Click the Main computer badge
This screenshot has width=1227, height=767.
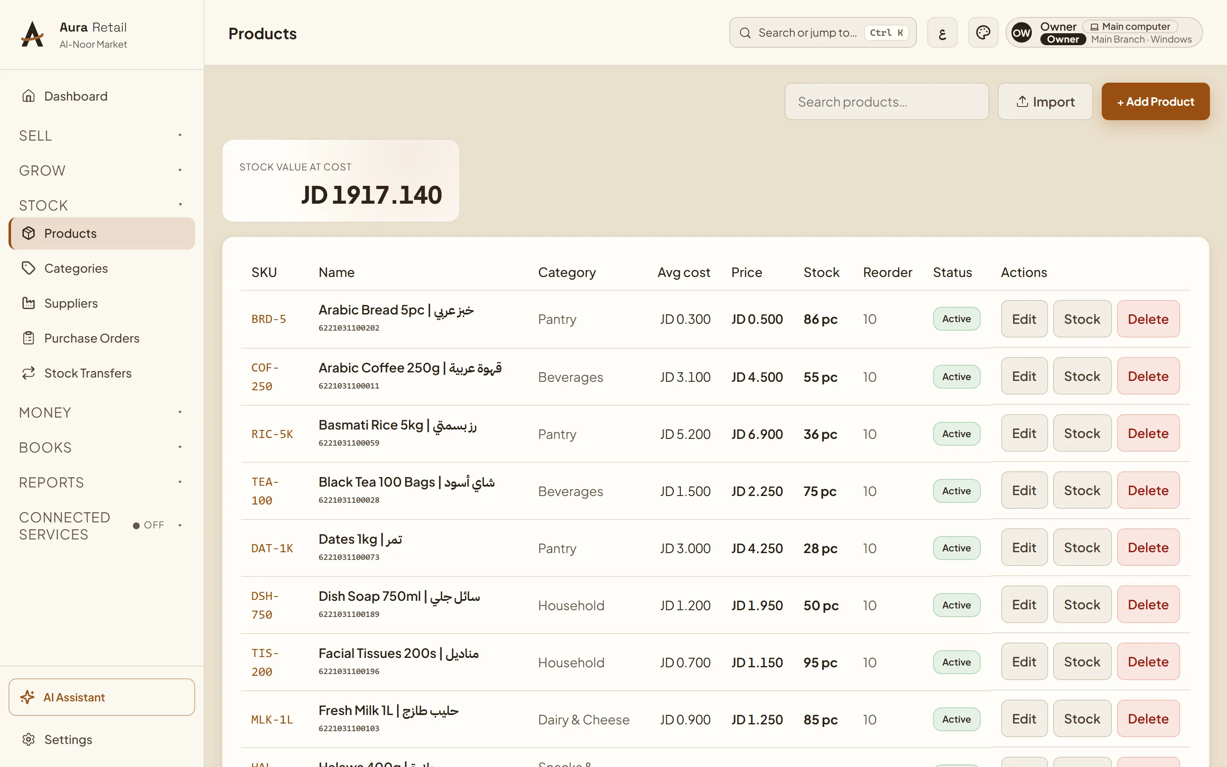coord(1130,26)
